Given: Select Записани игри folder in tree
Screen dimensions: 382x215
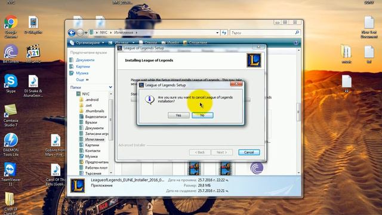Looking at the screenshot, I should pyautogui.click(x=97, y=134).
